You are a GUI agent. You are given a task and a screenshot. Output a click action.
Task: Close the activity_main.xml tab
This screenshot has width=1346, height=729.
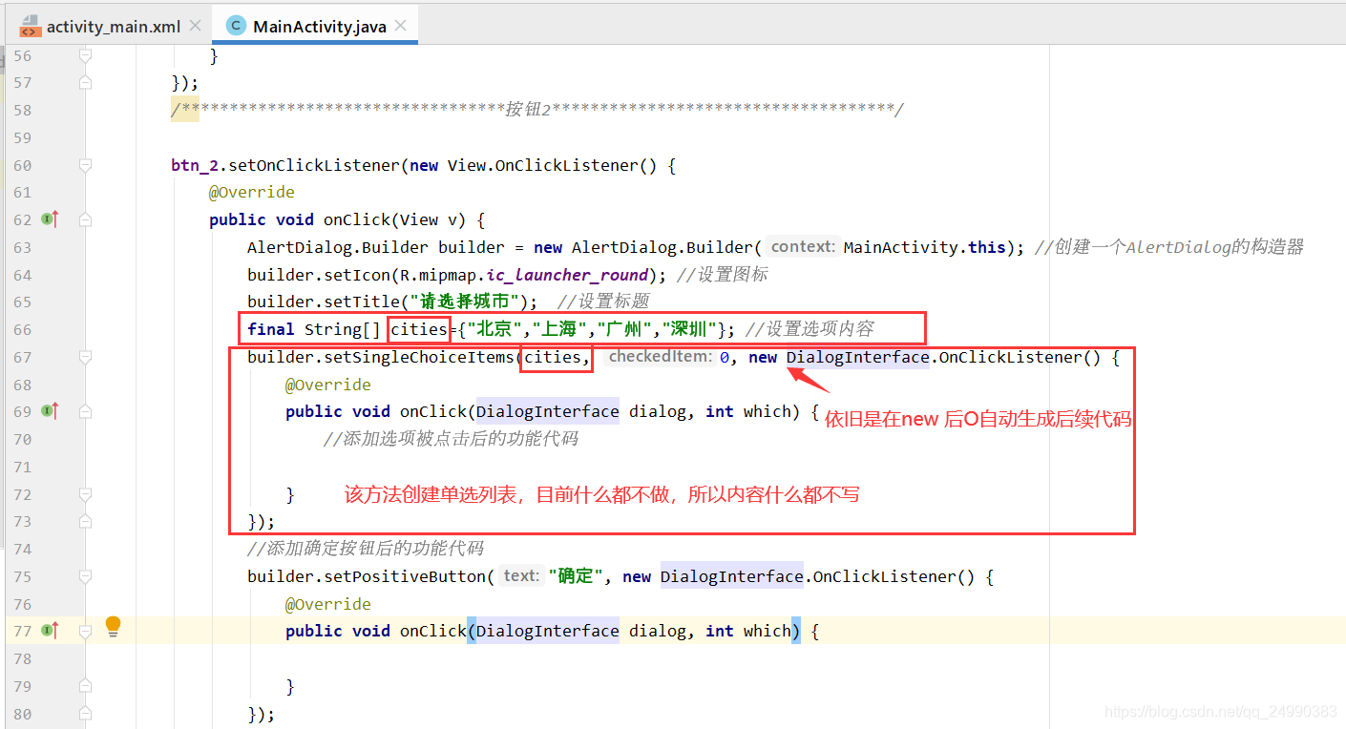tap(195, 26)
